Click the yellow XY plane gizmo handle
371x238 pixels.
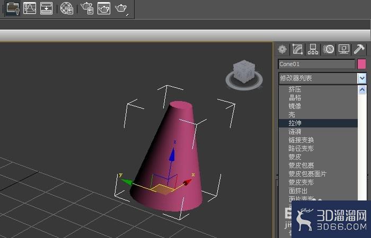(163, 189)
